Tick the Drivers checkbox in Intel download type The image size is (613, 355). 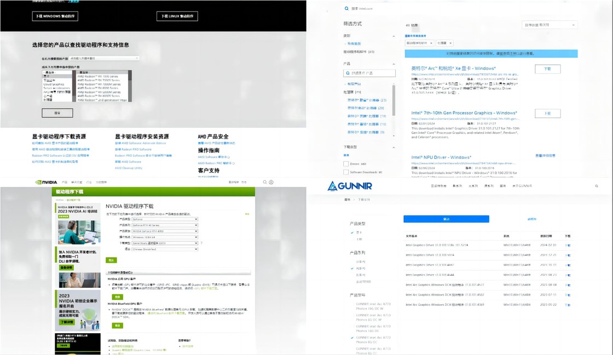pyautogui.click(x=346, y=164)
